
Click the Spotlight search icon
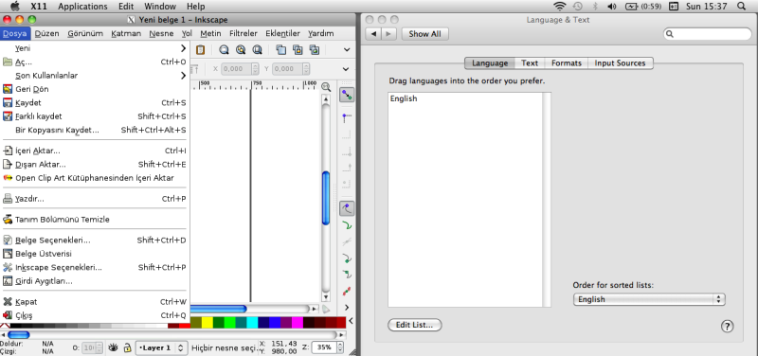coord(742,7)
